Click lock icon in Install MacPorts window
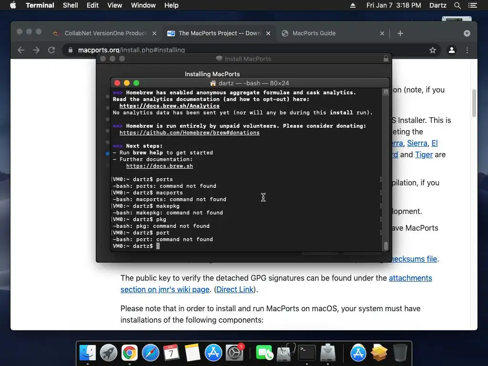 386,58
